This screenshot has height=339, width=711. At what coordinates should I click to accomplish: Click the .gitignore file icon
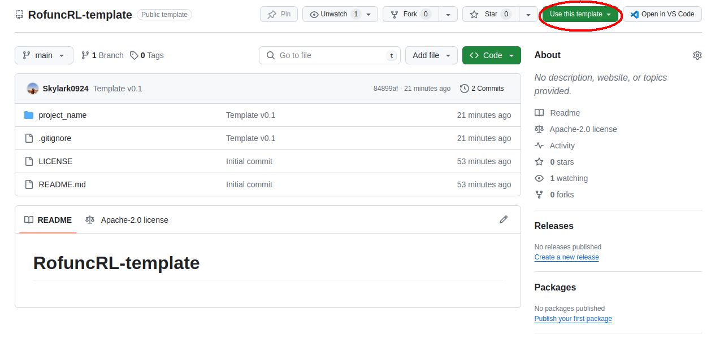pos(29,138)
